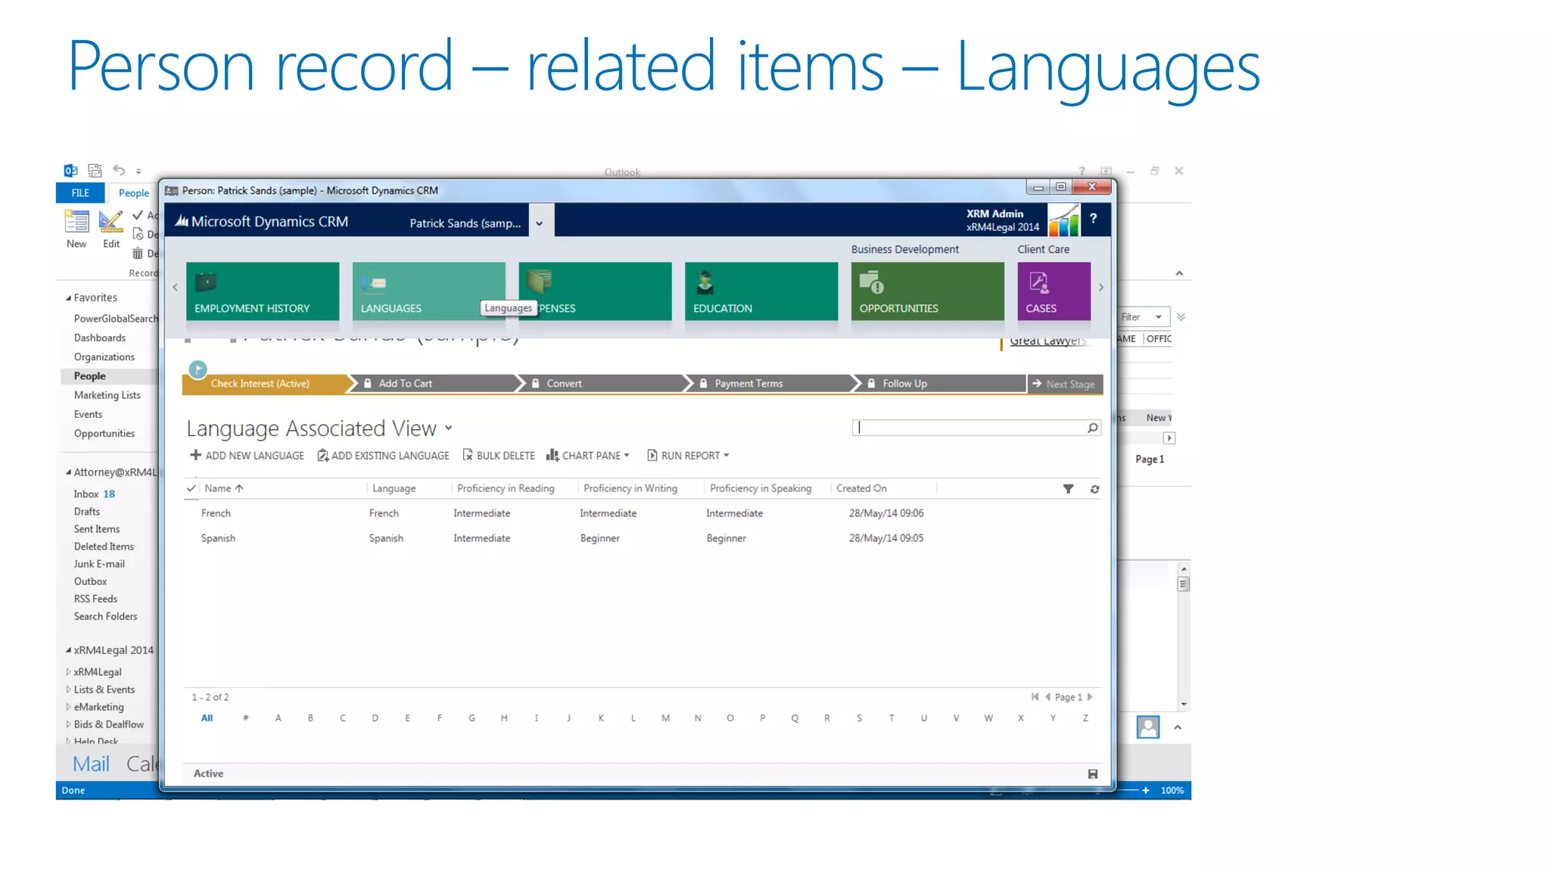1550x872 pixels.
Task: Toggle the select-all checkbox in grid header
Action: coord(191,488)
